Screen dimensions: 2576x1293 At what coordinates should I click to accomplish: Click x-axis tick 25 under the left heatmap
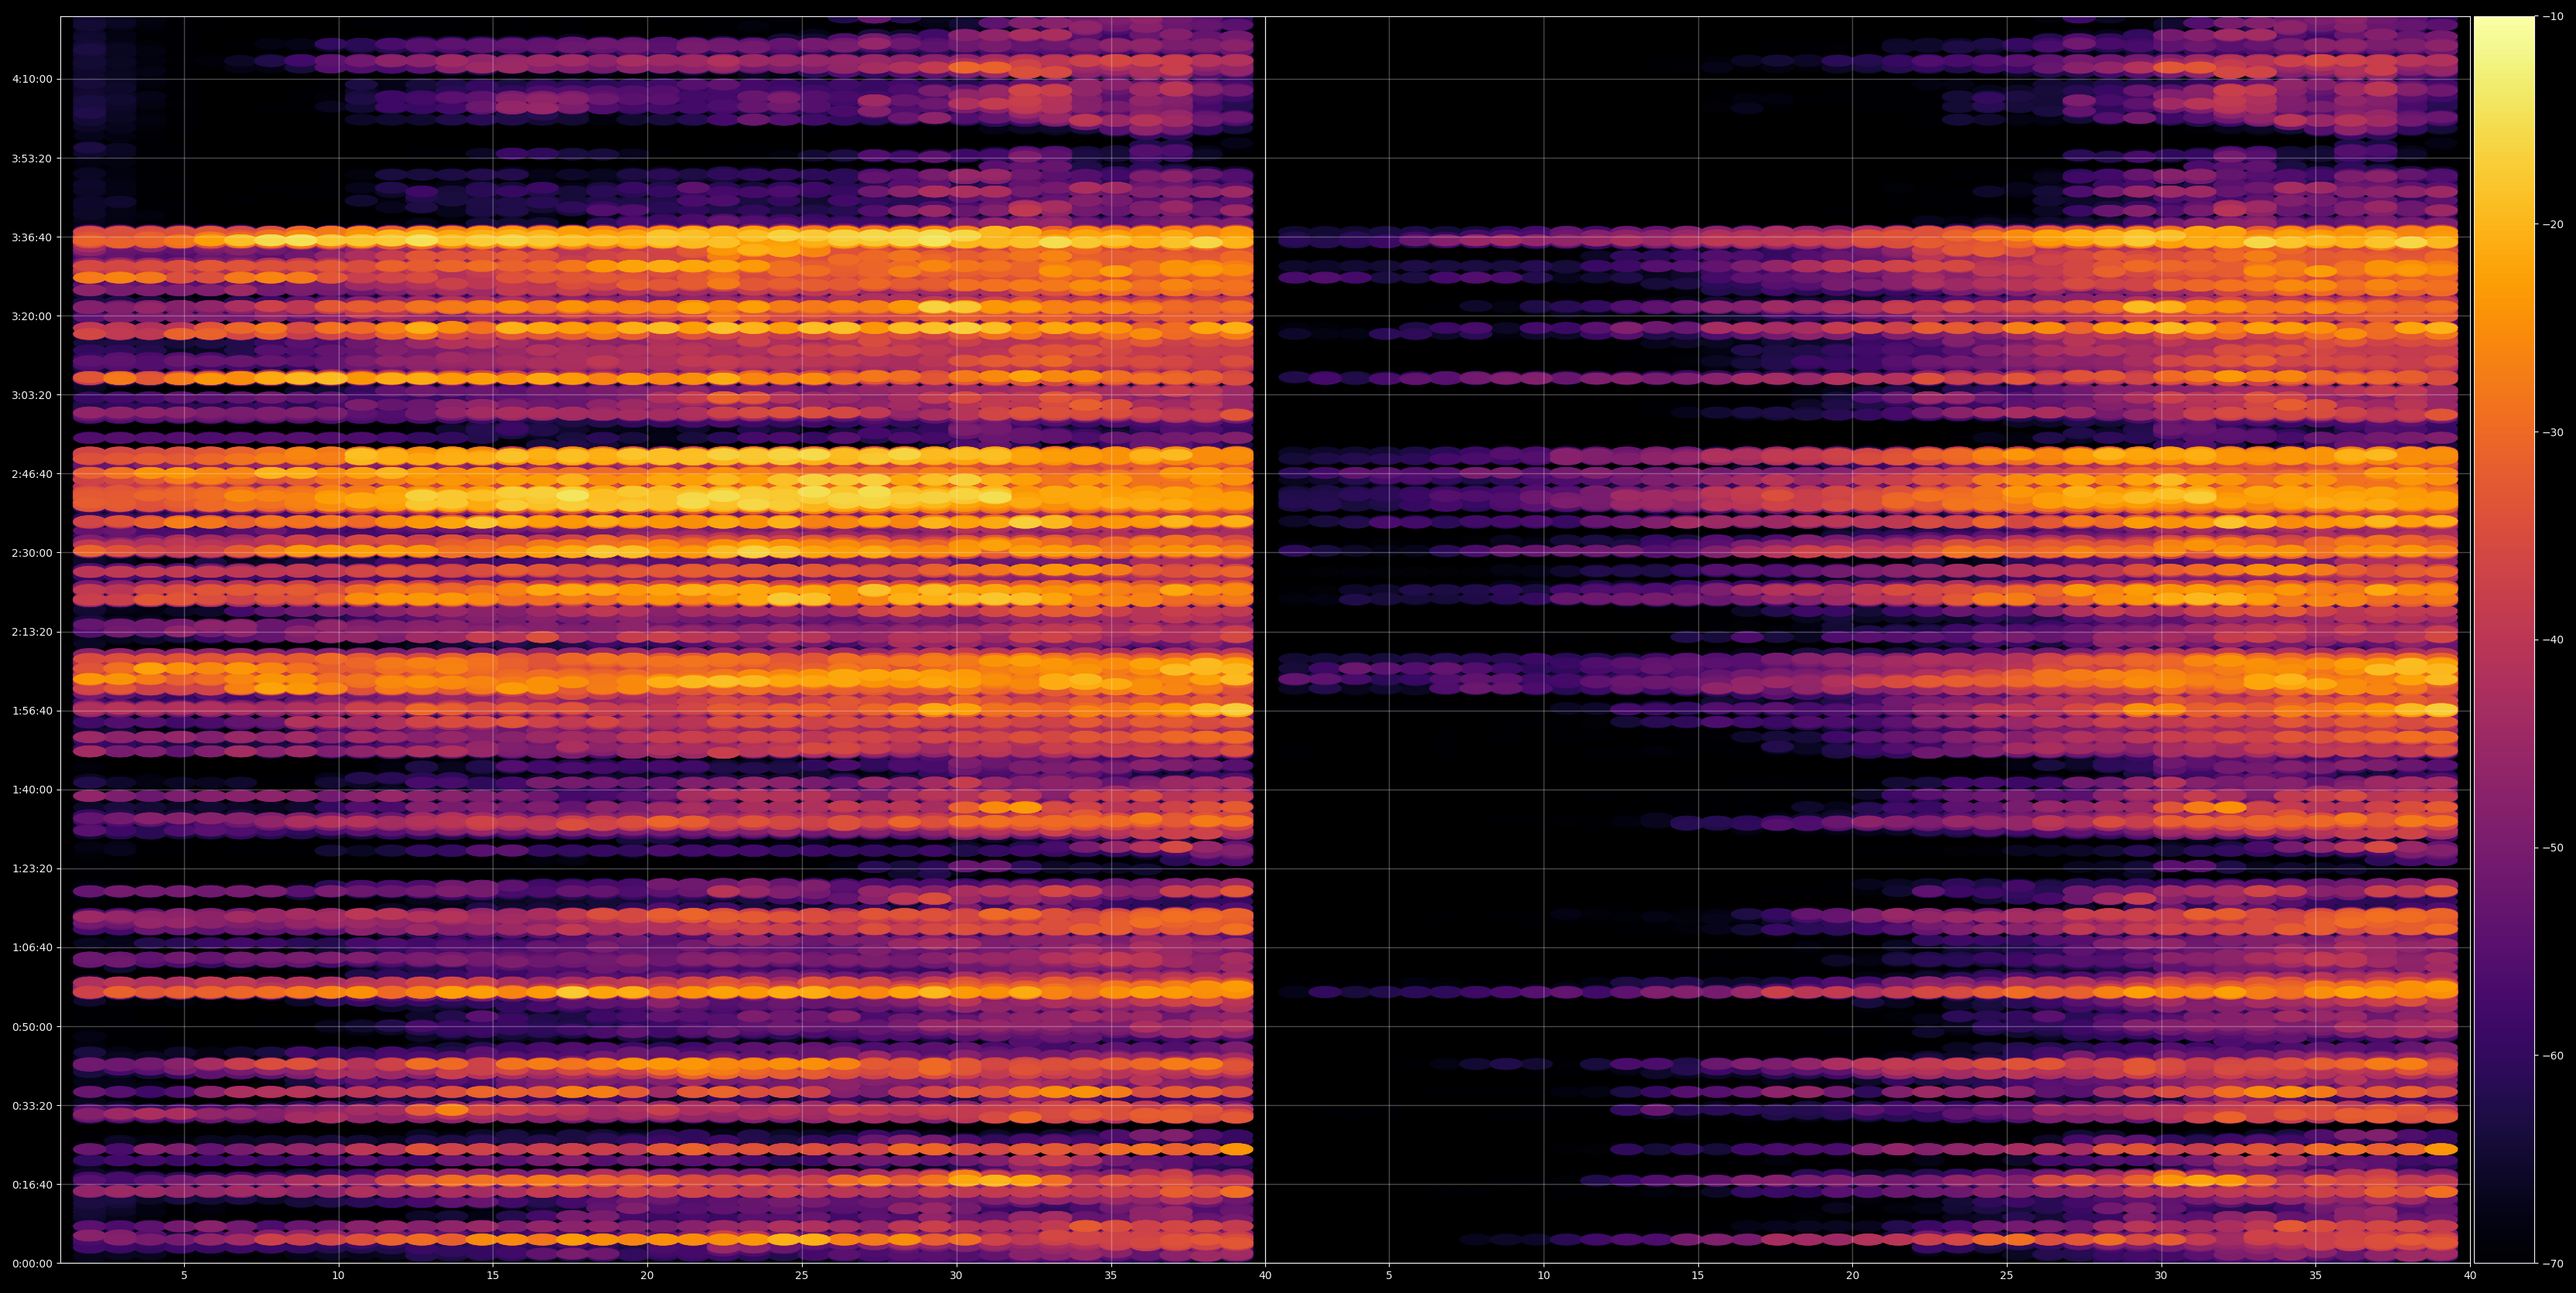[x=802, y=1275]
